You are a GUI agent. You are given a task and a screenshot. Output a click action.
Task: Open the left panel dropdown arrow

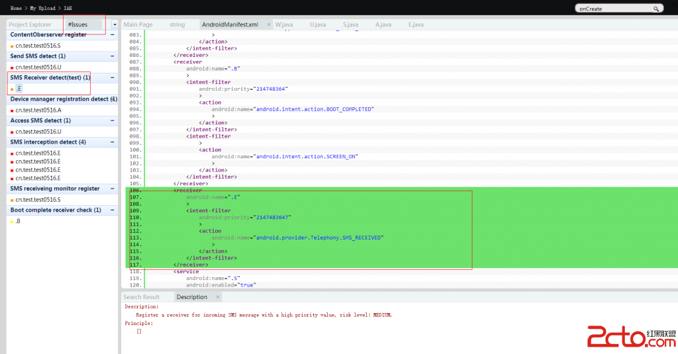point(115,24)
